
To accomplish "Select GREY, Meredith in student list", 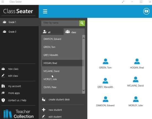I will [x=62, y=55].
